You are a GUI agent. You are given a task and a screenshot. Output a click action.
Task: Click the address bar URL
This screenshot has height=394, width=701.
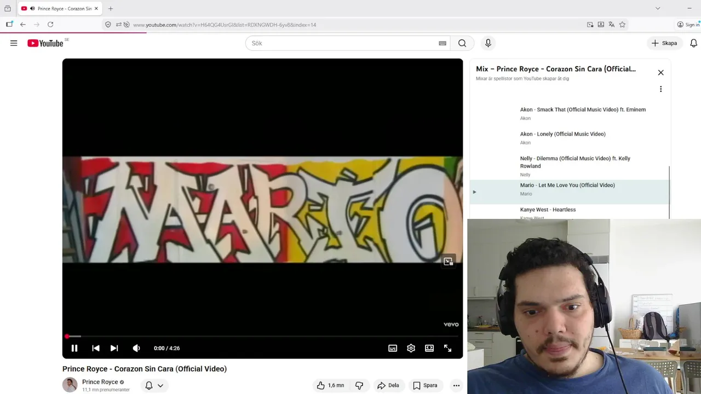225,25
